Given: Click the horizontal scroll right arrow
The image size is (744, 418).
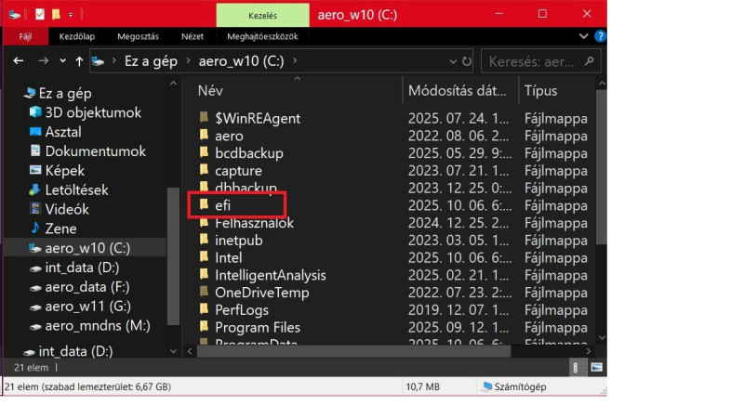Looking at the screenshot, I should point(589,351).
